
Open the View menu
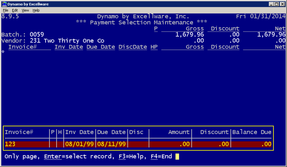tap(25, 10)
